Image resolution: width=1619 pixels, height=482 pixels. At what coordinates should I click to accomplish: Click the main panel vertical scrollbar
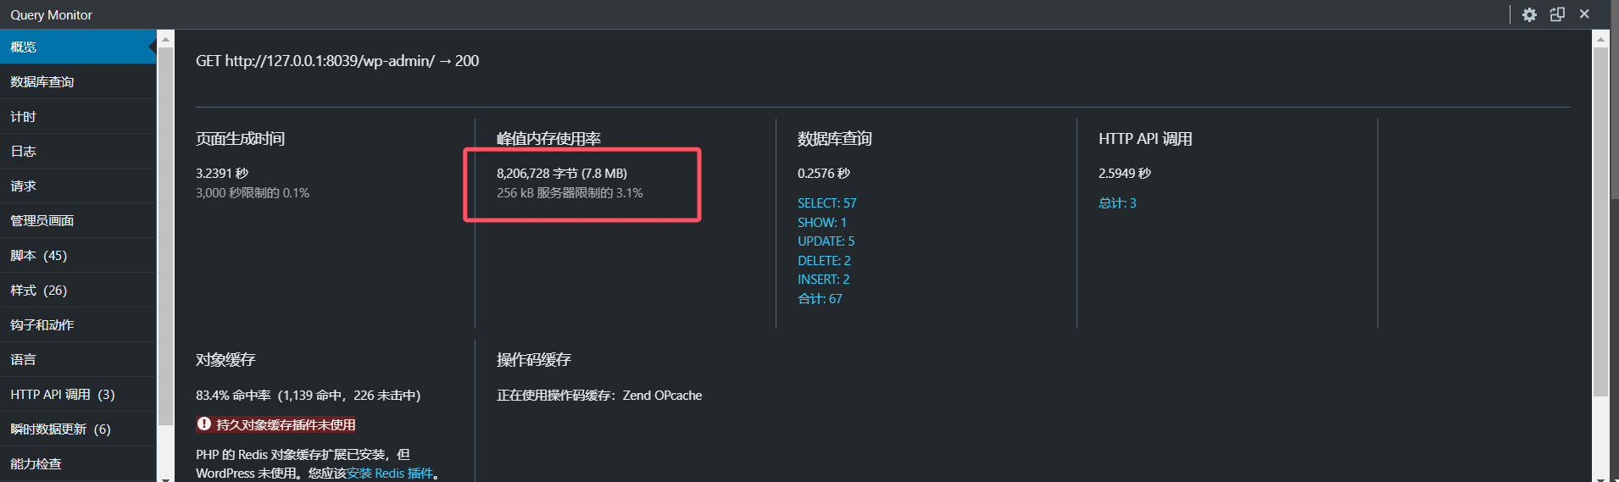1600,220
